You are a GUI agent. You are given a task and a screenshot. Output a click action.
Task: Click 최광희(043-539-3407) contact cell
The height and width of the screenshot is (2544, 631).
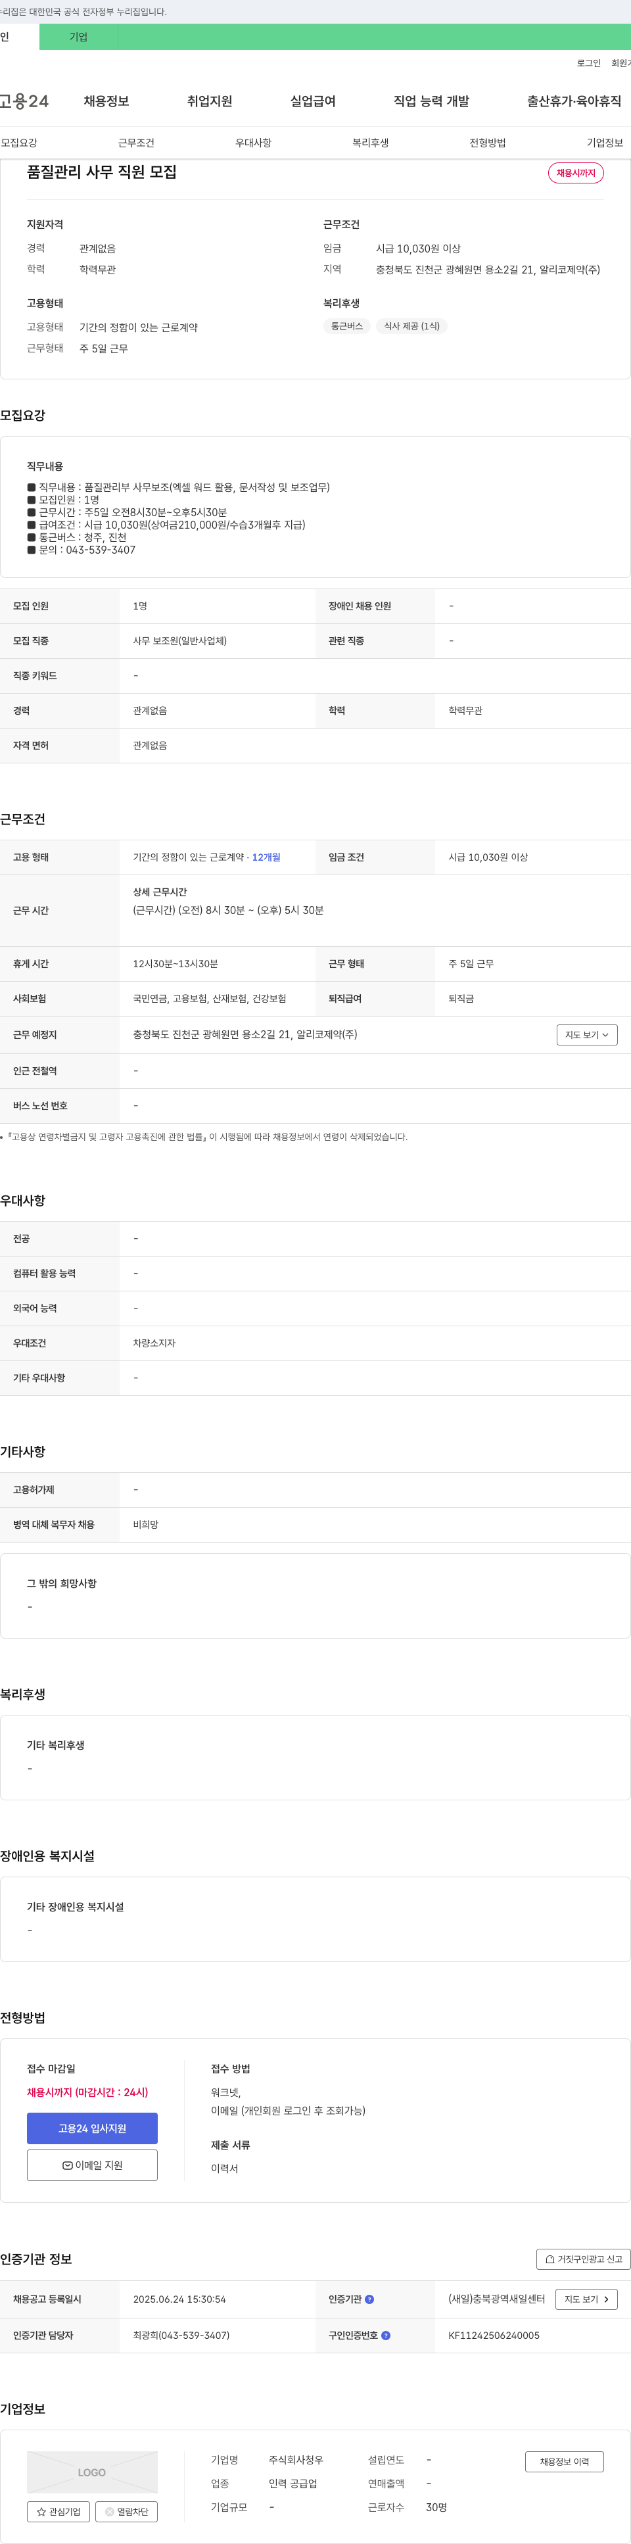coord(181,2336)
